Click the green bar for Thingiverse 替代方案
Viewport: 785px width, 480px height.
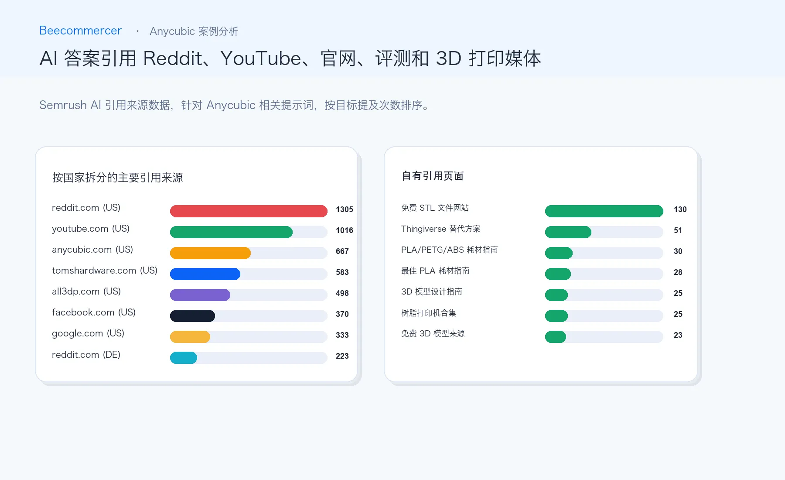(x=568, y=232)
